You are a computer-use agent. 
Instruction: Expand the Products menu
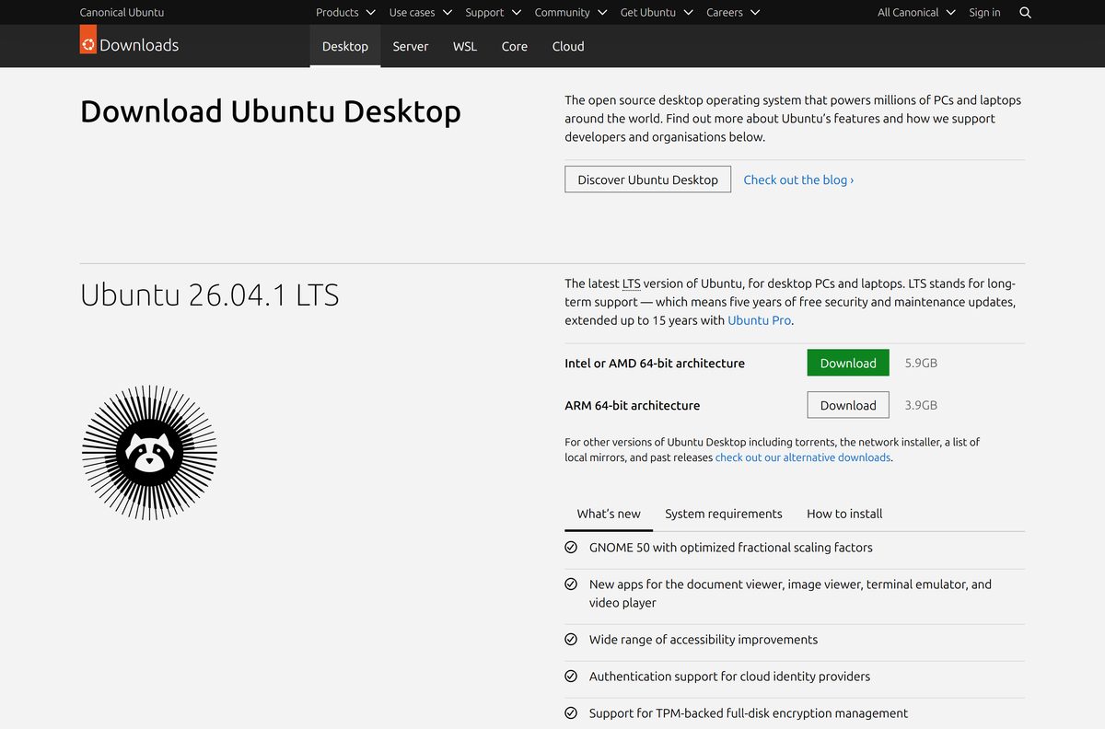(x=345, y=12)
